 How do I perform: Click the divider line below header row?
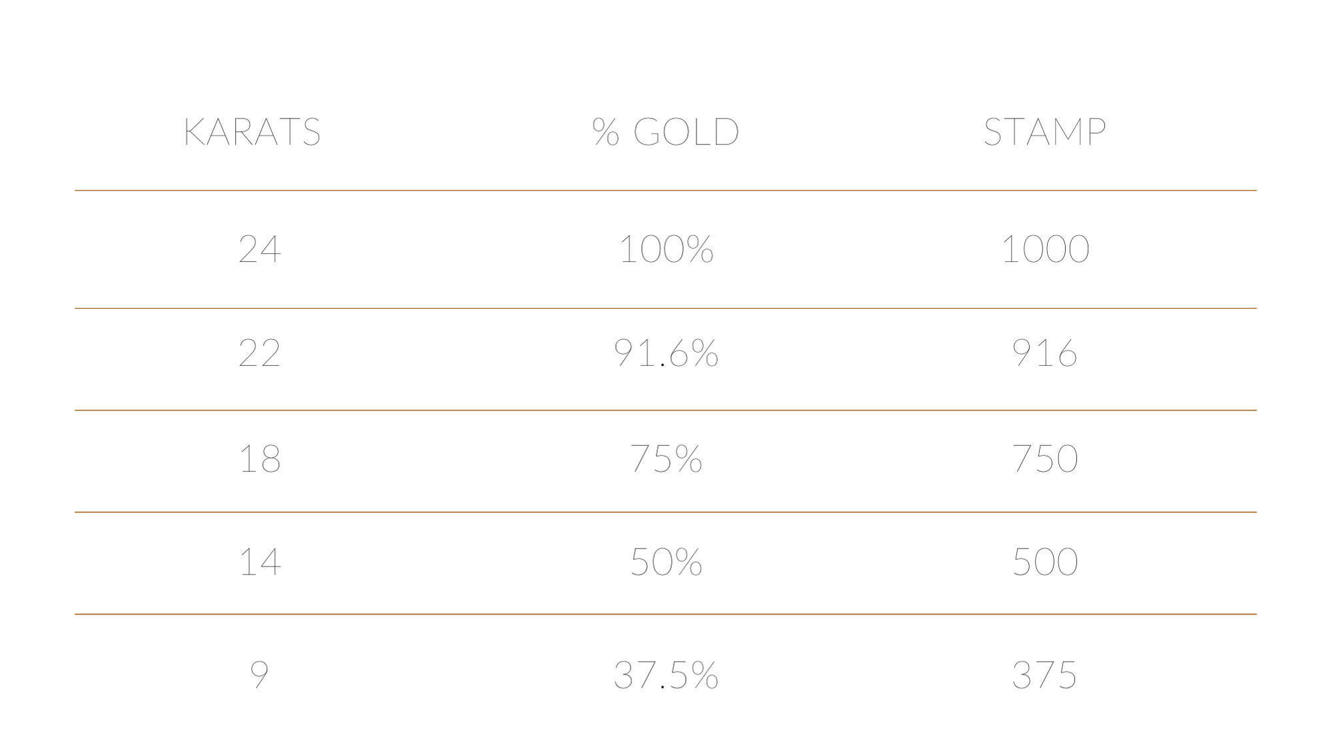click(x=666, y=191)
